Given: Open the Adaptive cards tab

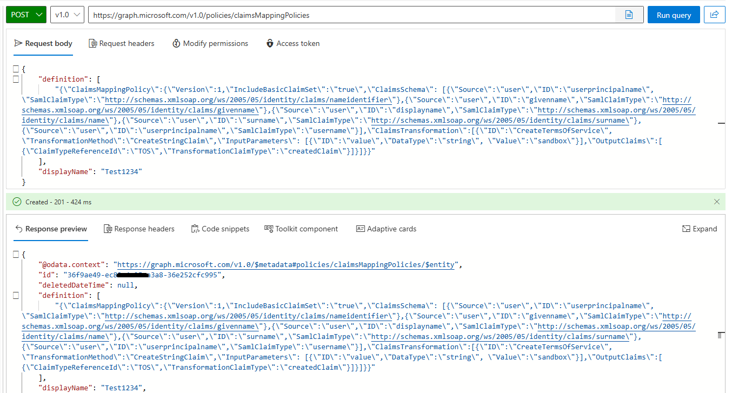Looking at the screenshot, I should (386, 229).
